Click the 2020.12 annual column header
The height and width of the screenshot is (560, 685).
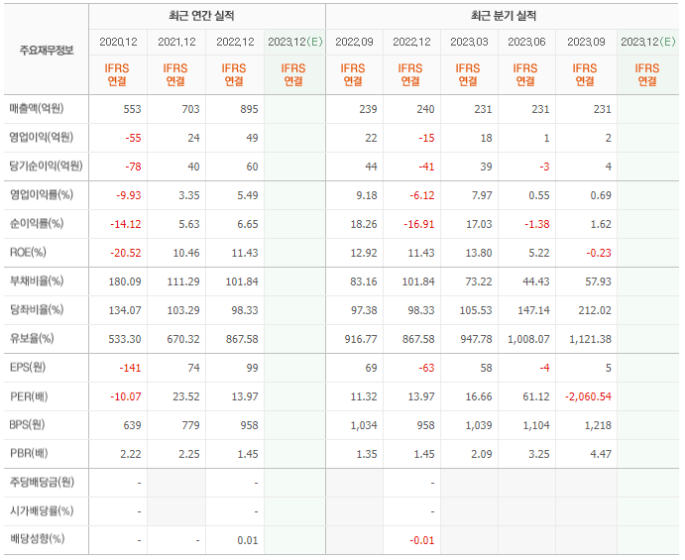(x=118, y=42)
